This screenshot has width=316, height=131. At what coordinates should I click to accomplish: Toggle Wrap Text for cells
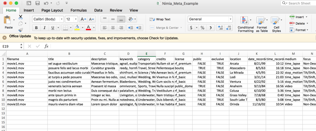(160, 19)
